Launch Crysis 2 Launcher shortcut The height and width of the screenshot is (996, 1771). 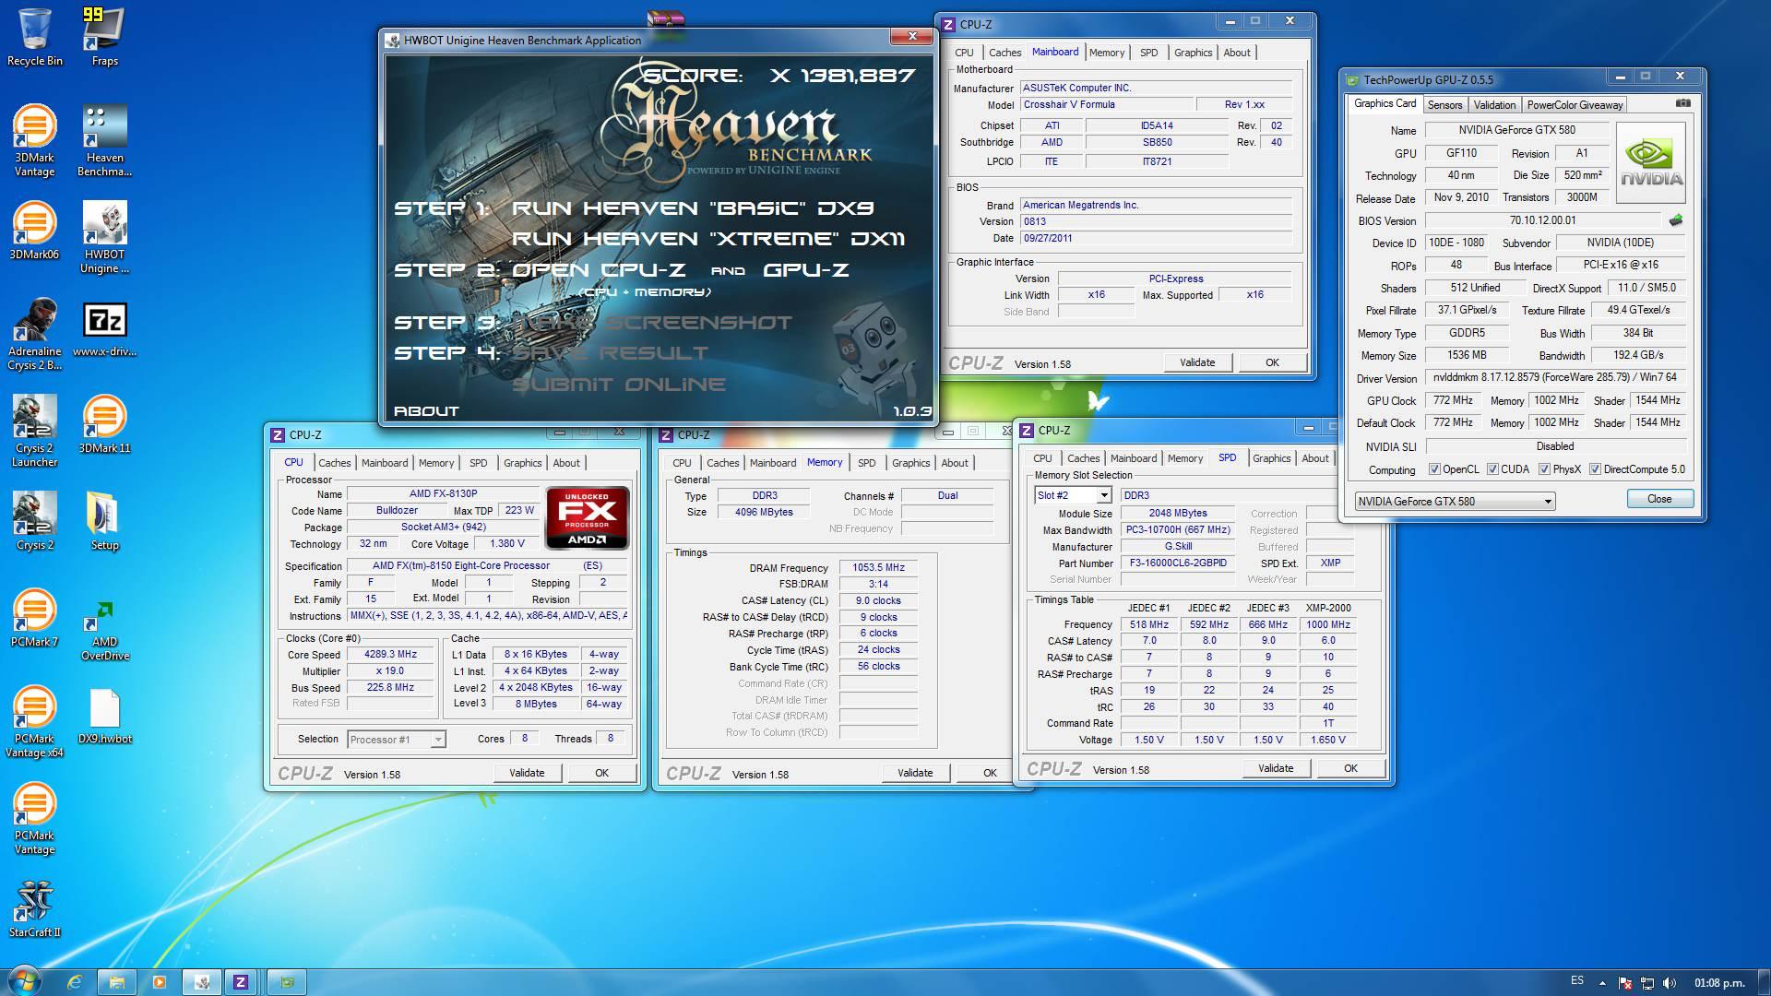(x=35, y=431)
